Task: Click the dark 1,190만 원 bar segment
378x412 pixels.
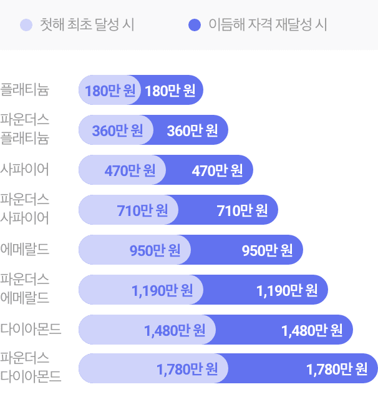Action: tap(266, 290)
